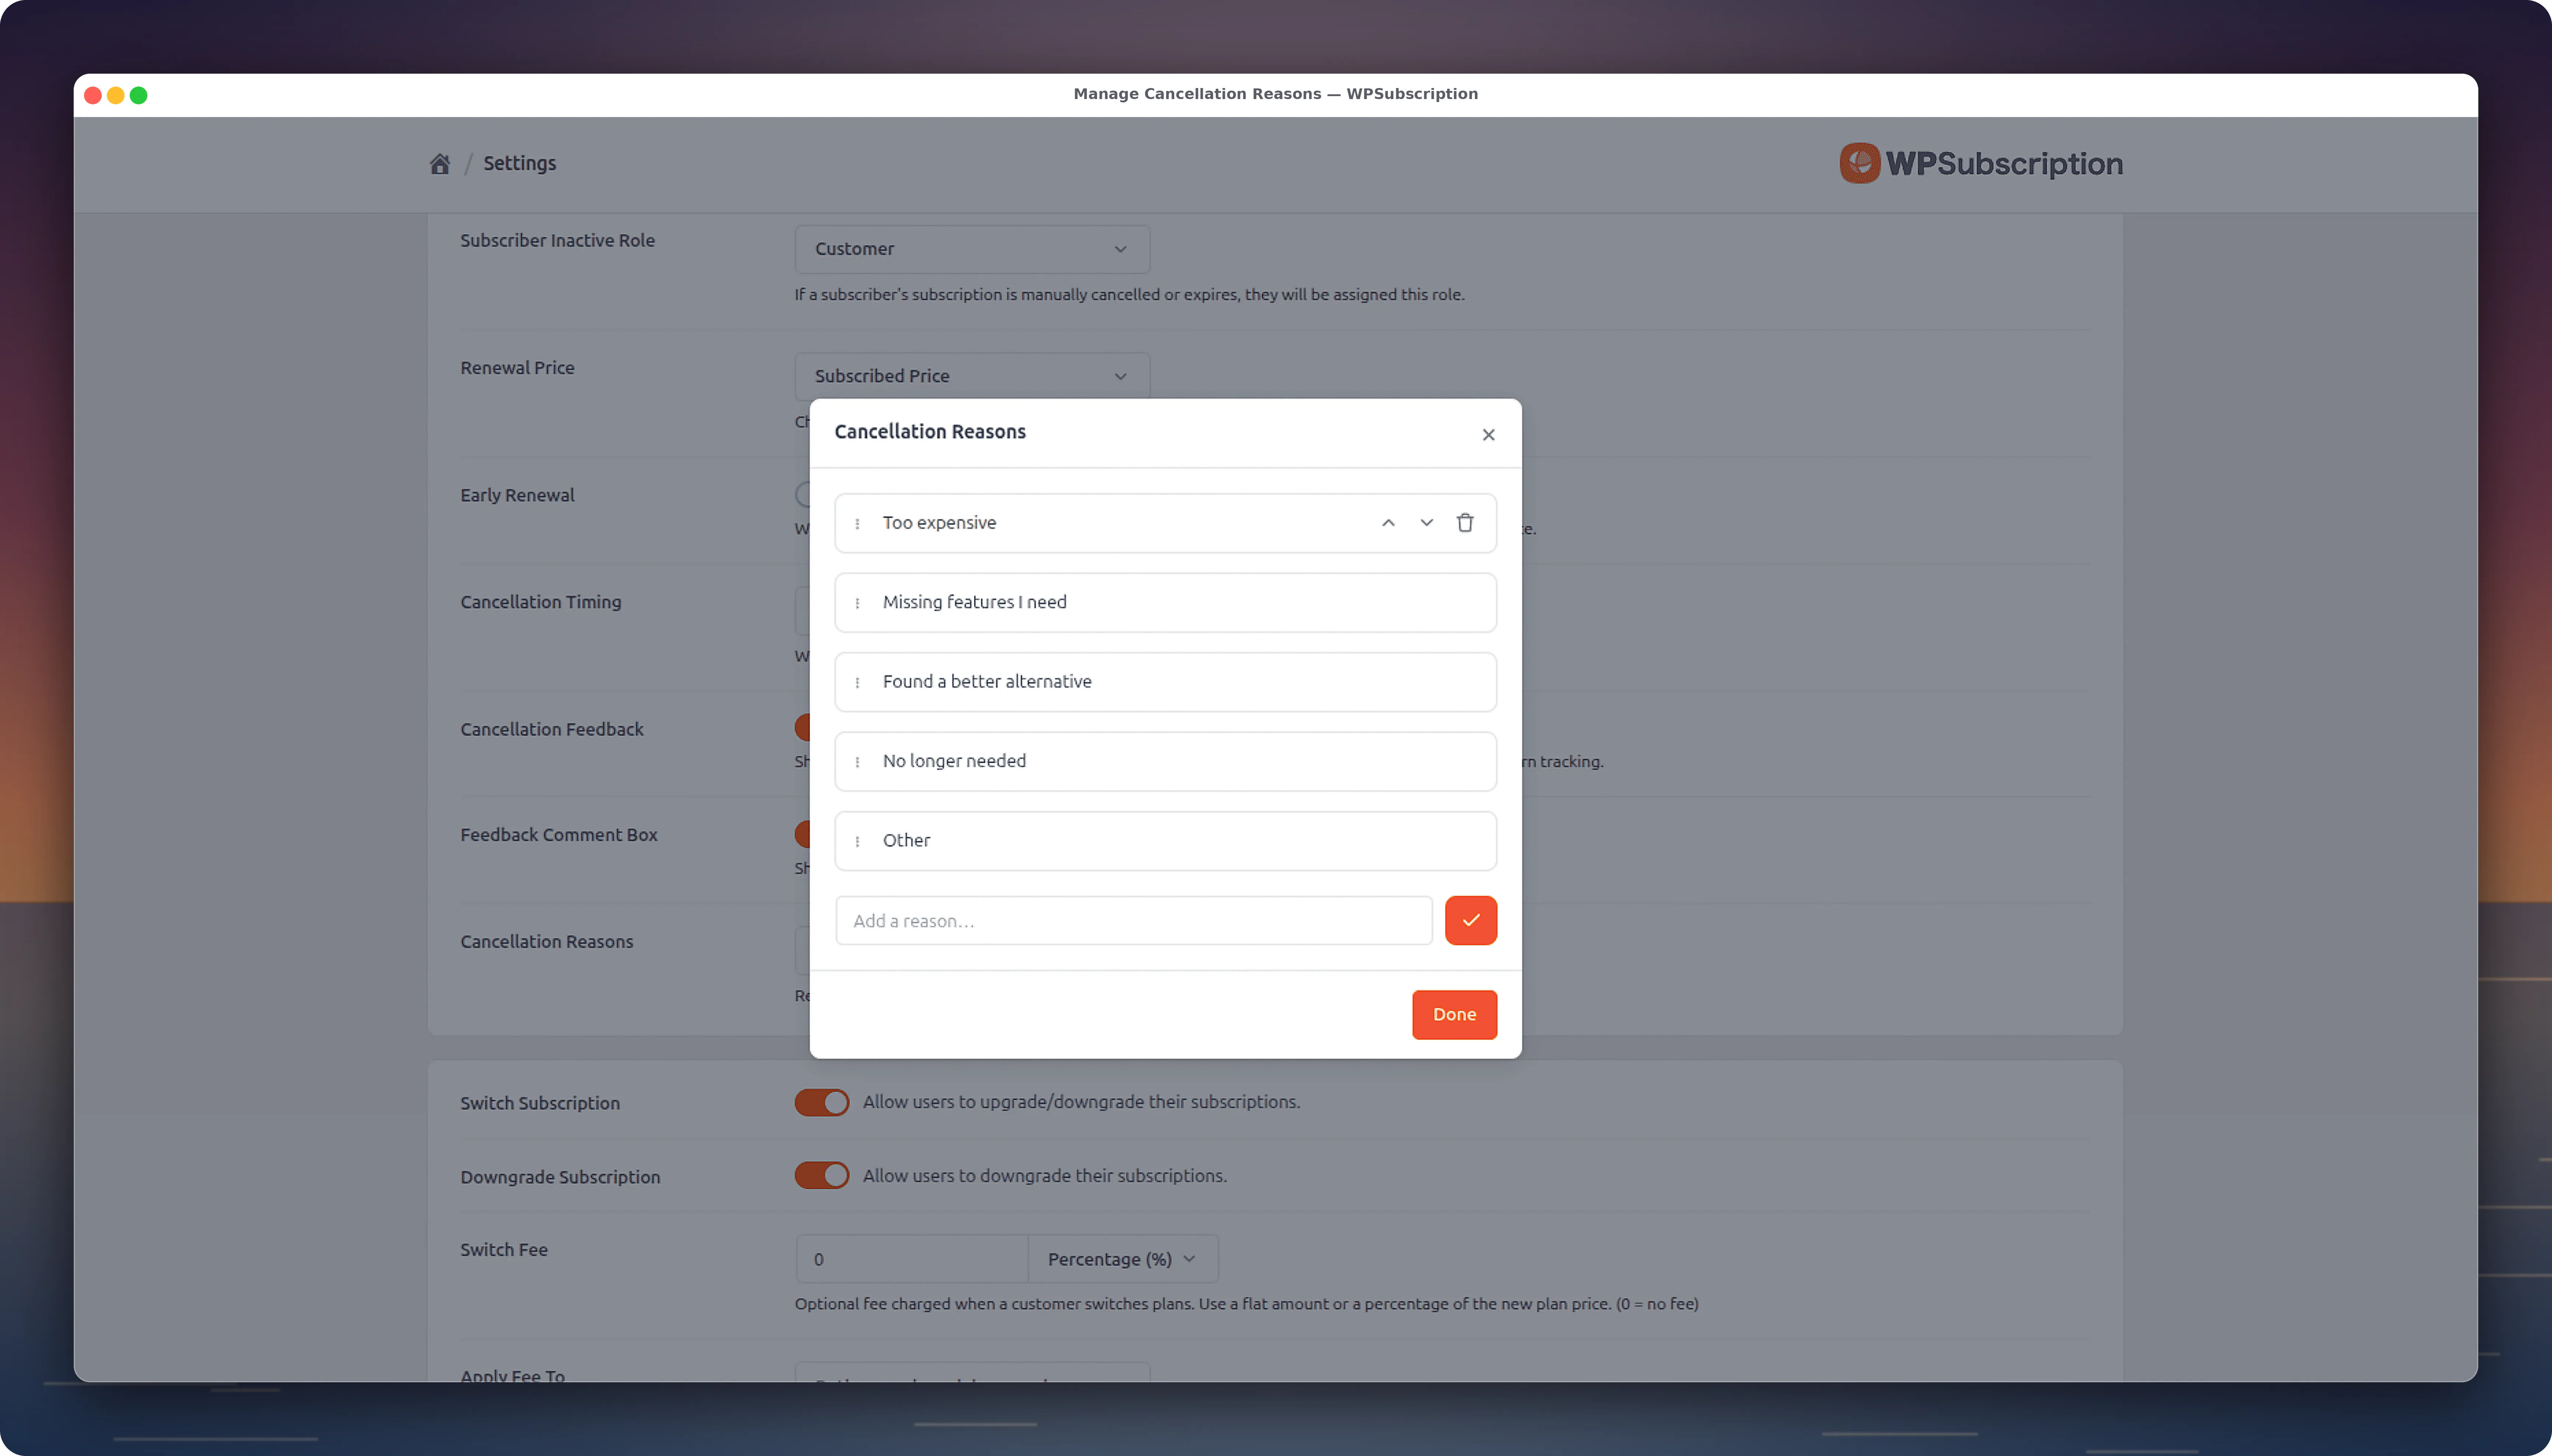2552x1456 pixels.
Task: Click the 'Feedback Comment Box' label
Action: (558, 835)
